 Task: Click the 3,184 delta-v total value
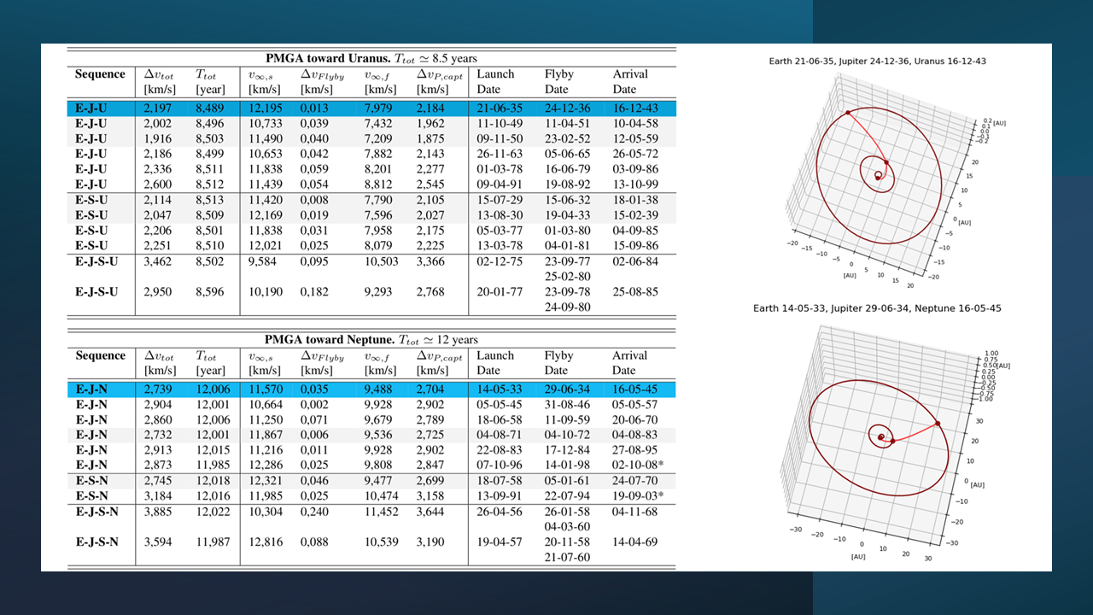(159, 497)
